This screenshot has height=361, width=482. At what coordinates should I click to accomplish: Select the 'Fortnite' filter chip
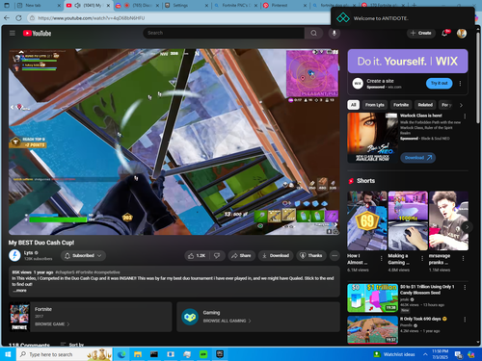coord(401,105)
